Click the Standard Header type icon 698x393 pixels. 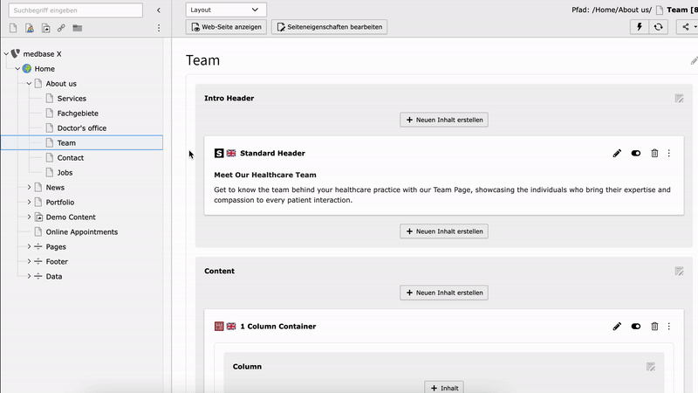219,154
